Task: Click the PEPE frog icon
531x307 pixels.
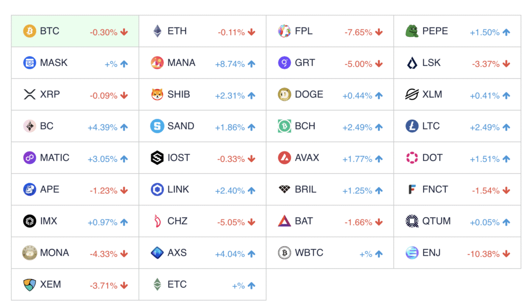Action: click(x=412, y=31)
